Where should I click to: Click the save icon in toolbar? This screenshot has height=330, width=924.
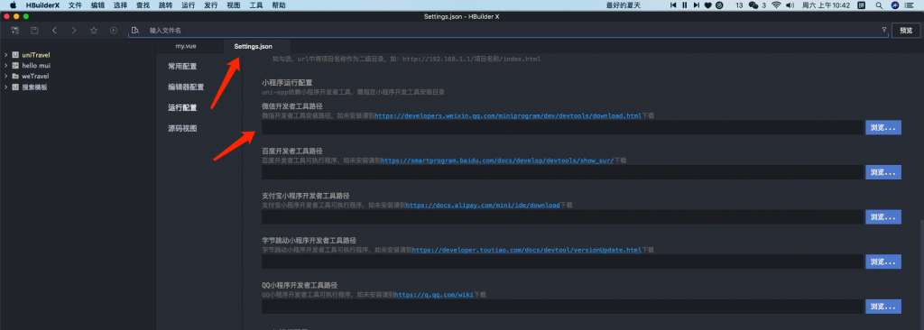click(35, 30)
